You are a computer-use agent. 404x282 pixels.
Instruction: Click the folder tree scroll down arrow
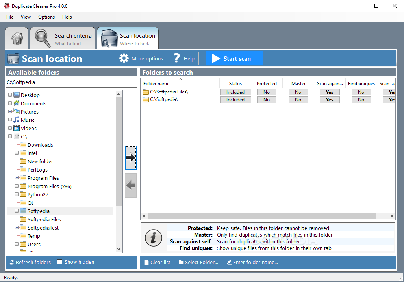(119, 249)
